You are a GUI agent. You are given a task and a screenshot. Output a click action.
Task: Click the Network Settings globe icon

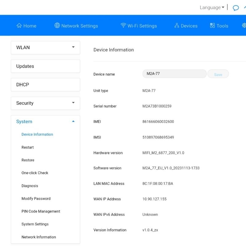[x=57, y=26]
